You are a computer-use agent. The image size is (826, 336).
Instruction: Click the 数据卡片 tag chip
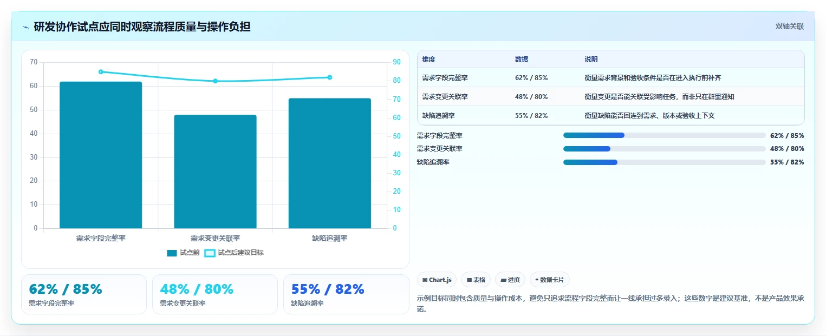coord(550,280)
